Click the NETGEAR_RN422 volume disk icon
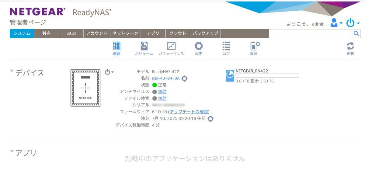 pyautogui.click(x=230, y=75)
